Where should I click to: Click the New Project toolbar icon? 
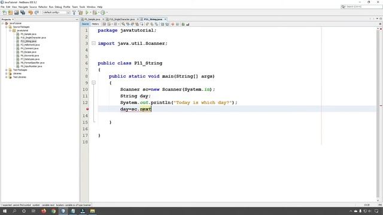10,13
